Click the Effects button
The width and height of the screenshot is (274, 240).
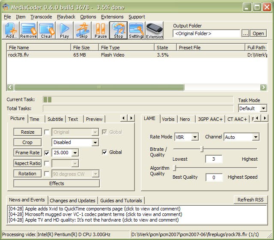point(57,183)
